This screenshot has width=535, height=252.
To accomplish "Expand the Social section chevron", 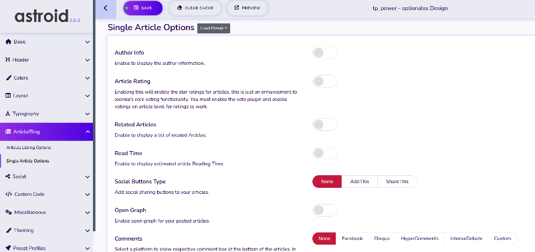I will [x=88, y=177].
